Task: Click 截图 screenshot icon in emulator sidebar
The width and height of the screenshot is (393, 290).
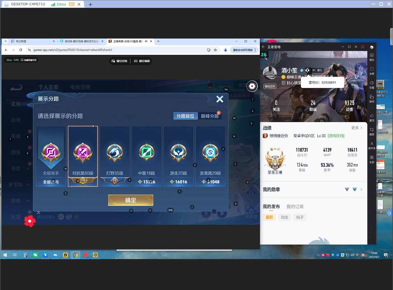Action: coord(372,131)
